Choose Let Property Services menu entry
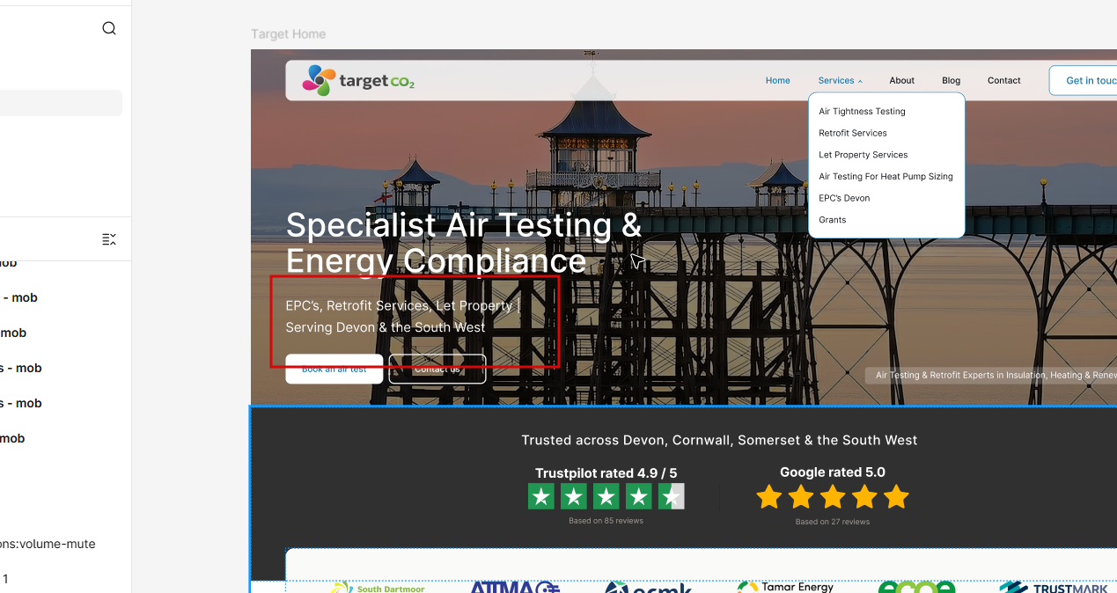This screenshot has width=1117, height=593. 863,155
